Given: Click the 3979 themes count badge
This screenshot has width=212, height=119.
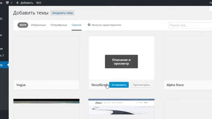Looking at the screenshot, I should (x=23, y=25).
